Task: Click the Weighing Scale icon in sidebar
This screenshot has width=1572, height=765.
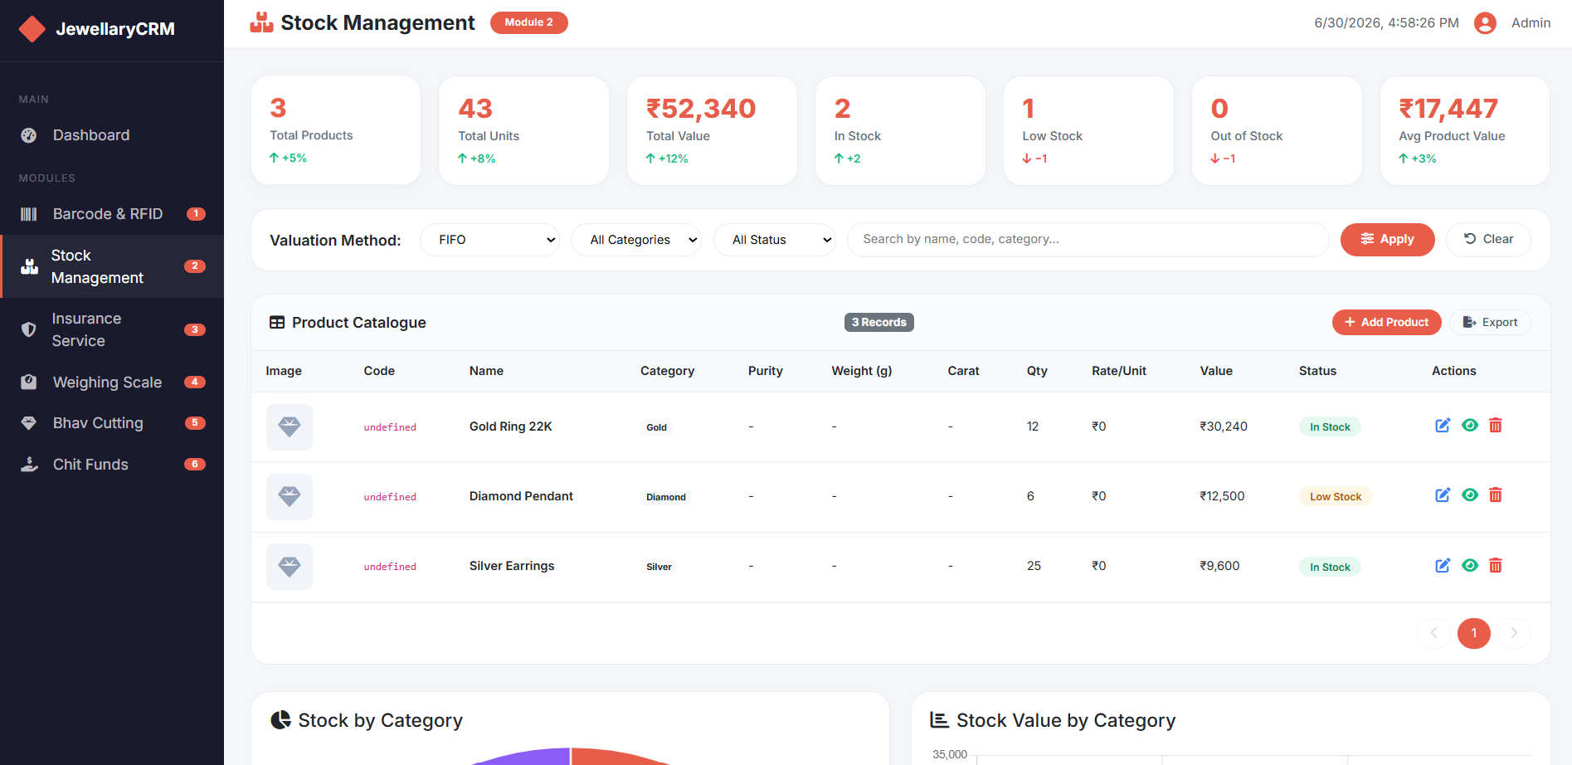Action: coord(29,382)
